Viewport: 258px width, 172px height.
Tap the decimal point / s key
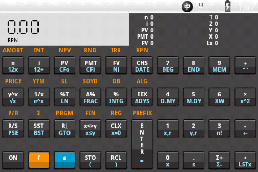click(x=193, y=160)
